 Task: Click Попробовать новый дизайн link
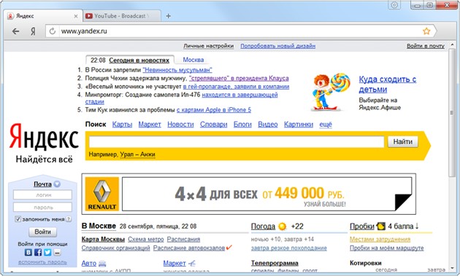click(x=277, y=46)
